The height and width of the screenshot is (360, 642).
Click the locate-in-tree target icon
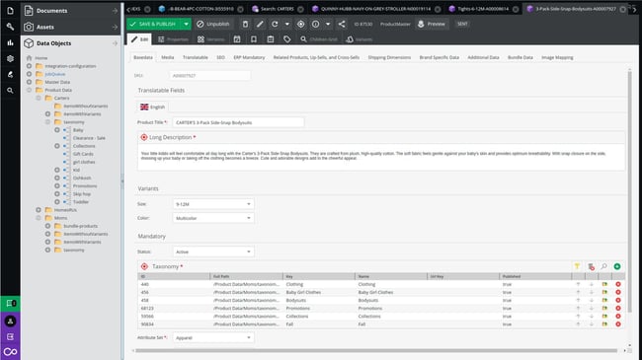click(300, 24)
